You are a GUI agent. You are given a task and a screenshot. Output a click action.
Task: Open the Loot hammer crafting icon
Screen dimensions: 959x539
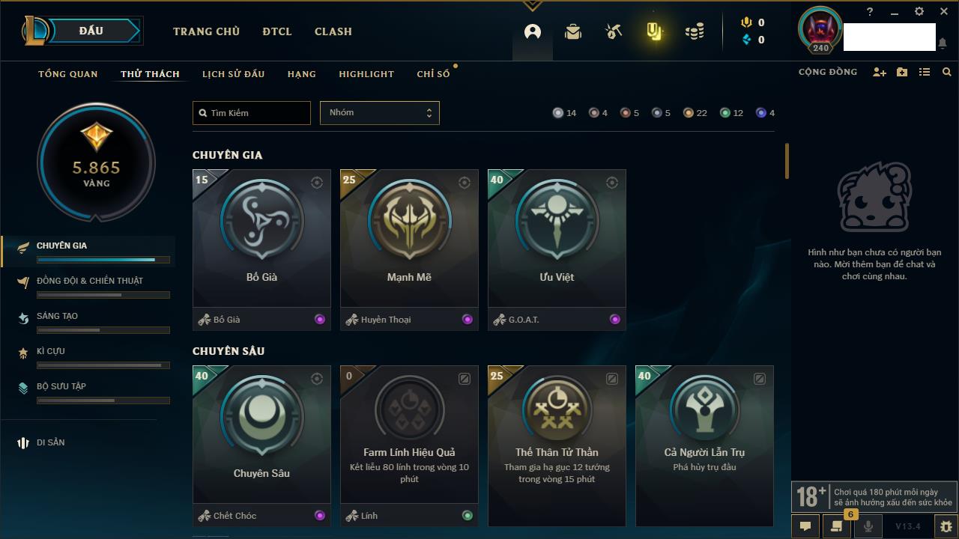(614, 32)
